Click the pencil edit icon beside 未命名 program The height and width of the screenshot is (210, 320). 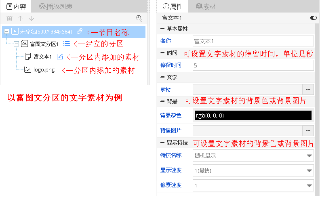point(79,31)
